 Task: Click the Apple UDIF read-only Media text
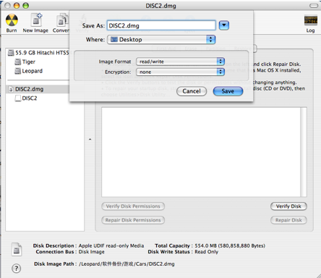(x=111, y=245)
